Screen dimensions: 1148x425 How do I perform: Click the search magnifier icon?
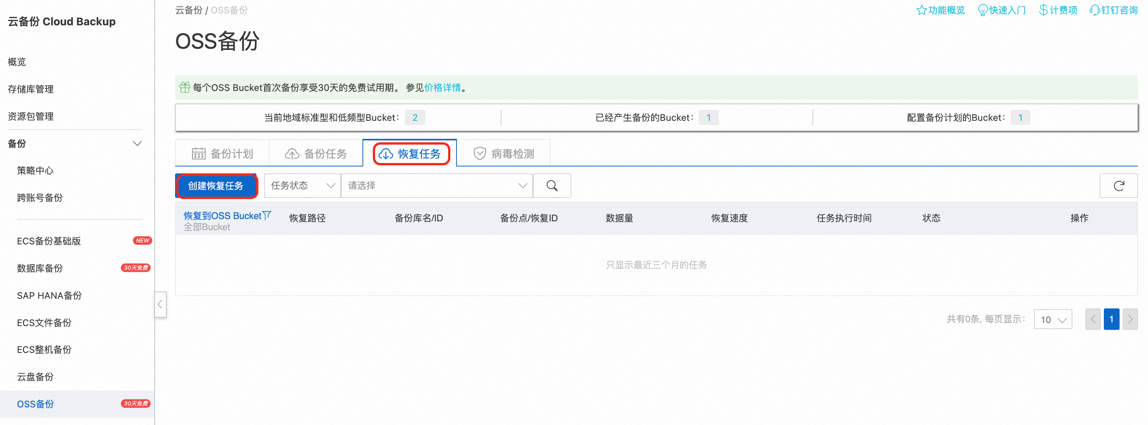[552, 186]
